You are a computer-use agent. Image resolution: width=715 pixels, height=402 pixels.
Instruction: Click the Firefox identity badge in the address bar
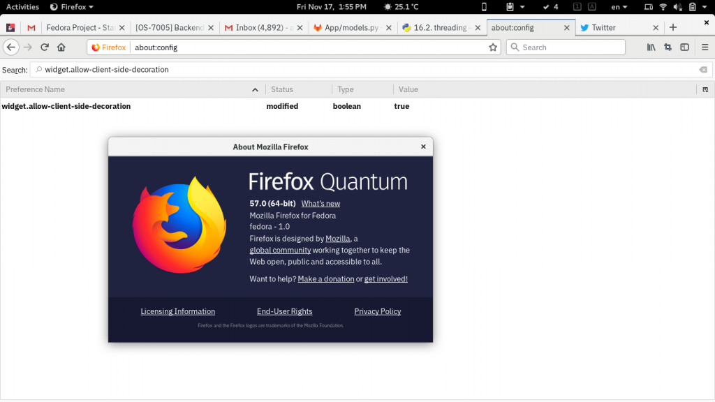click(109, 47)
